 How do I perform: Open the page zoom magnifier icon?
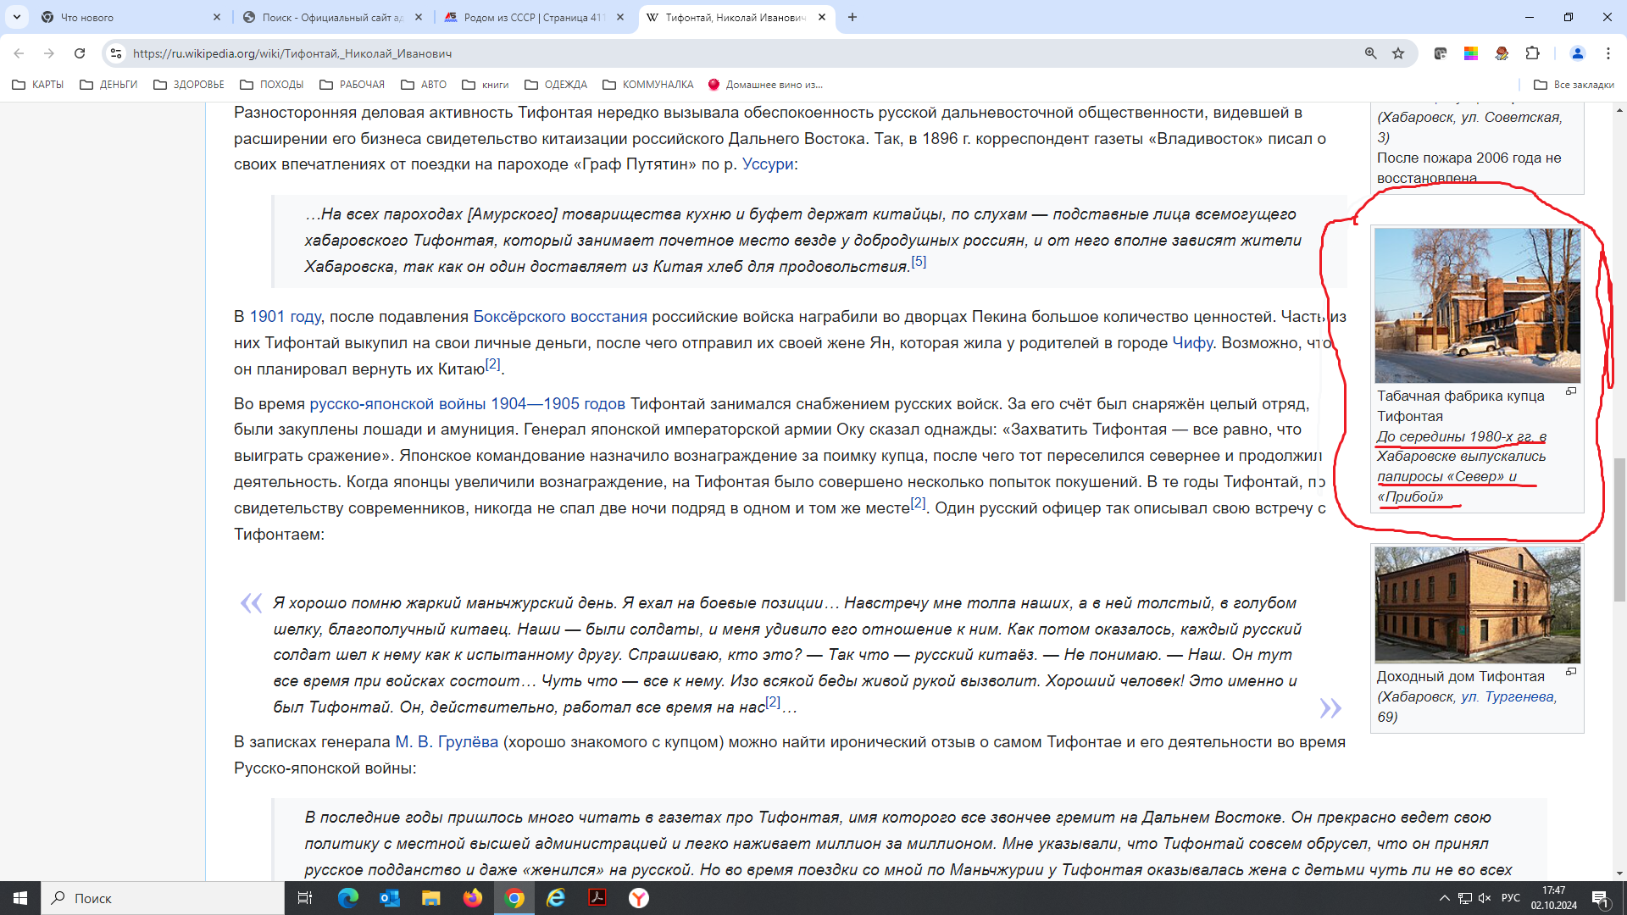coord(1370,53)
